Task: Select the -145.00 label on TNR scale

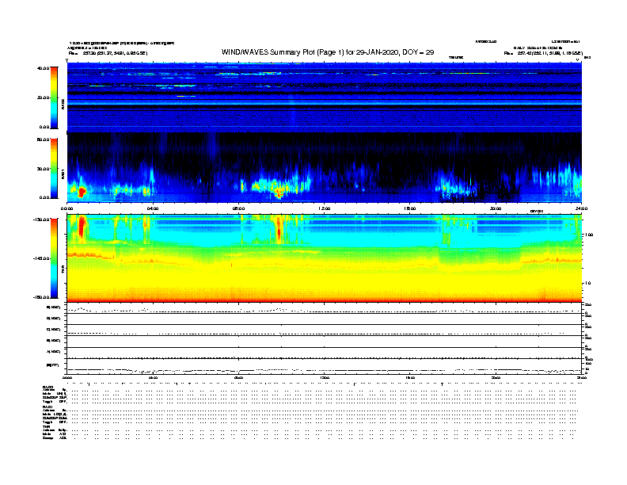Action: [42, 258]
